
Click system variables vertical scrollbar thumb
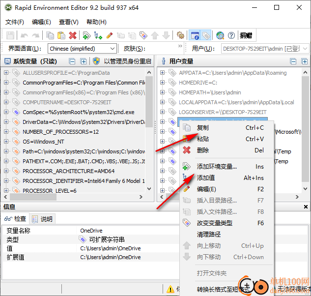coord(149,102)
